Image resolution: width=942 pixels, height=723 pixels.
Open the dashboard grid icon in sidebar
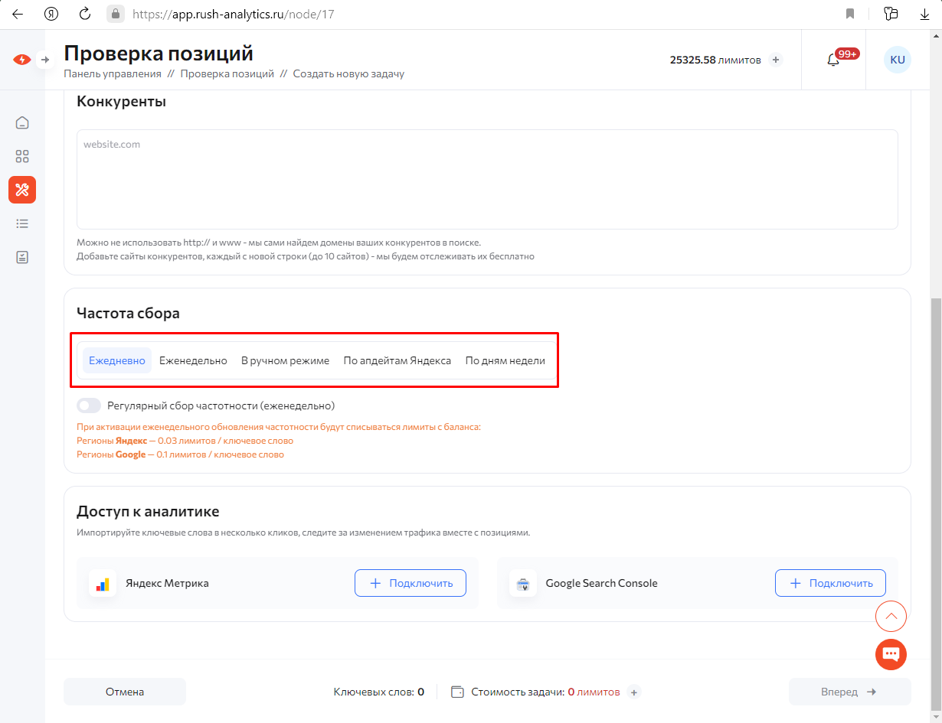pyautogui.click(x=22, y=156)
